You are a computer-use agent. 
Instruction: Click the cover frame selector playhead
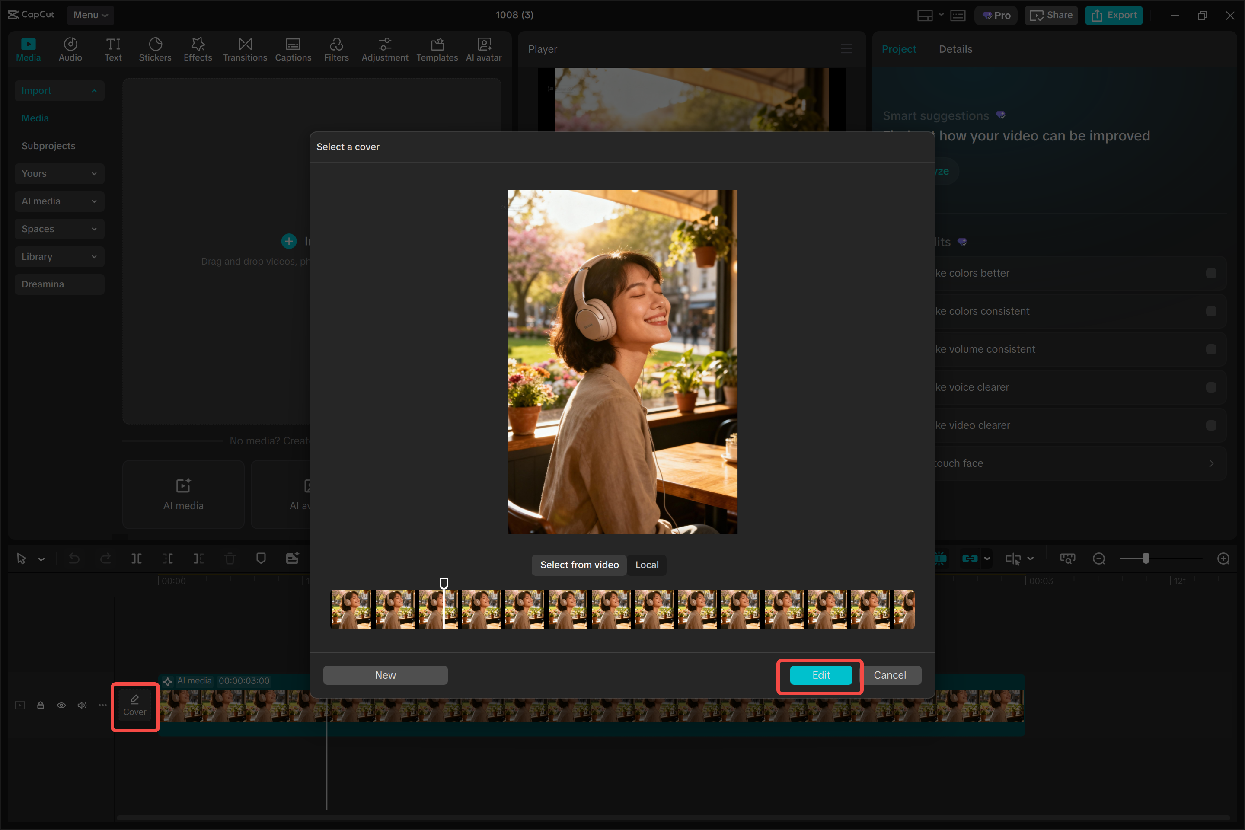tap(444, 583)
